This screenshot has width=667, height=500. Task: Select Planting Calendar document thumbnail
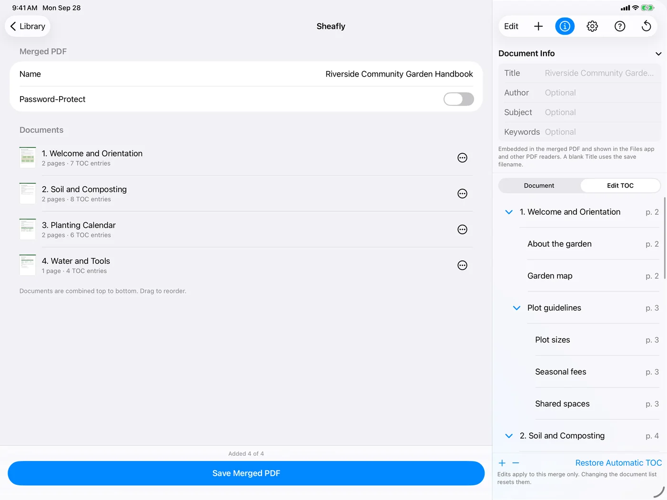coord(28,230)
